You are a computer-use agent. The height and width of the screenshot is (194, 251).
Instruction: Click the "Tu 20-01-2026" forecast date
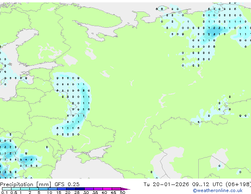[166, 184]
